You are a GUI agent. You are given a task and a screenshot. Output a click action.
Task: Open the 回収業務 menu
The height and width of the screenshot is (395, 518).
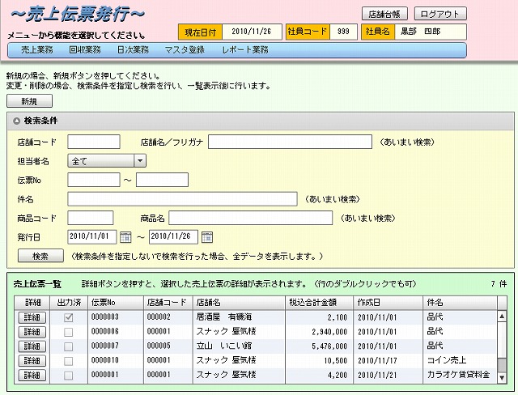85,50
